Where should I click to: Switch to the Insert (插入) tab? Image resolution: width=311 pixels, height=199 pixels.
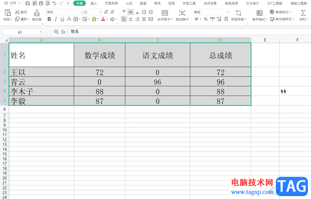click(x=94, y=3)
